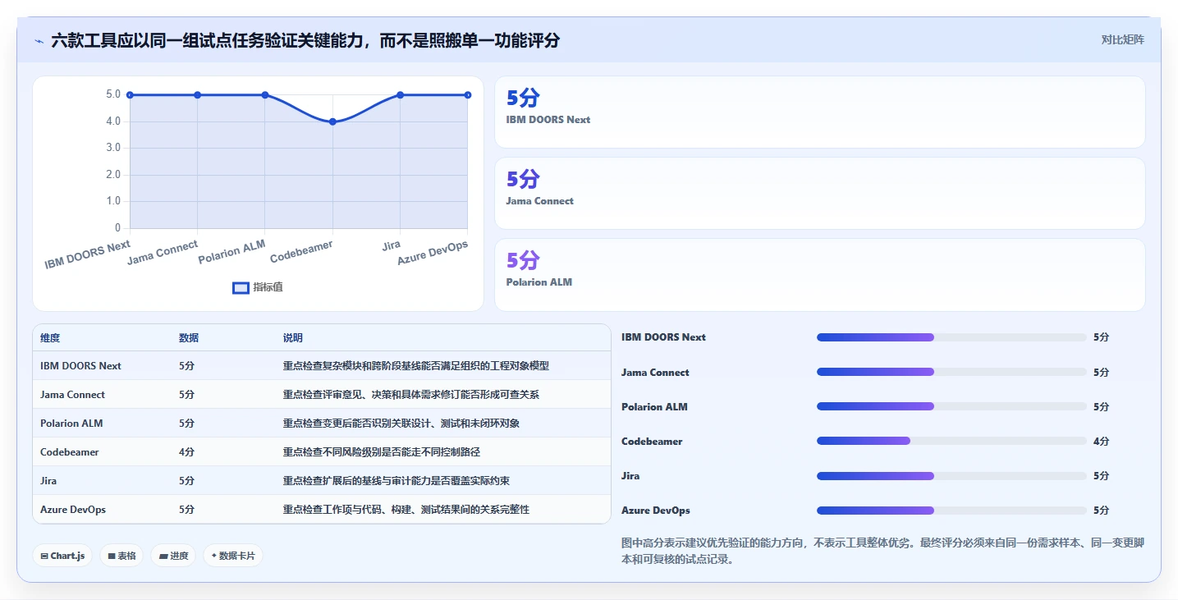Screen dimensions: 1178x600
Task: Toggle the 指标值 legend text in the chart
Action: 268,287
